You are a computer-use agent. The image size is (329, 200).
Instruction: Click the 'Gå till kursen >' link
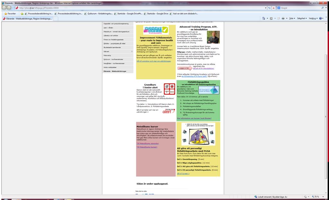183,174
